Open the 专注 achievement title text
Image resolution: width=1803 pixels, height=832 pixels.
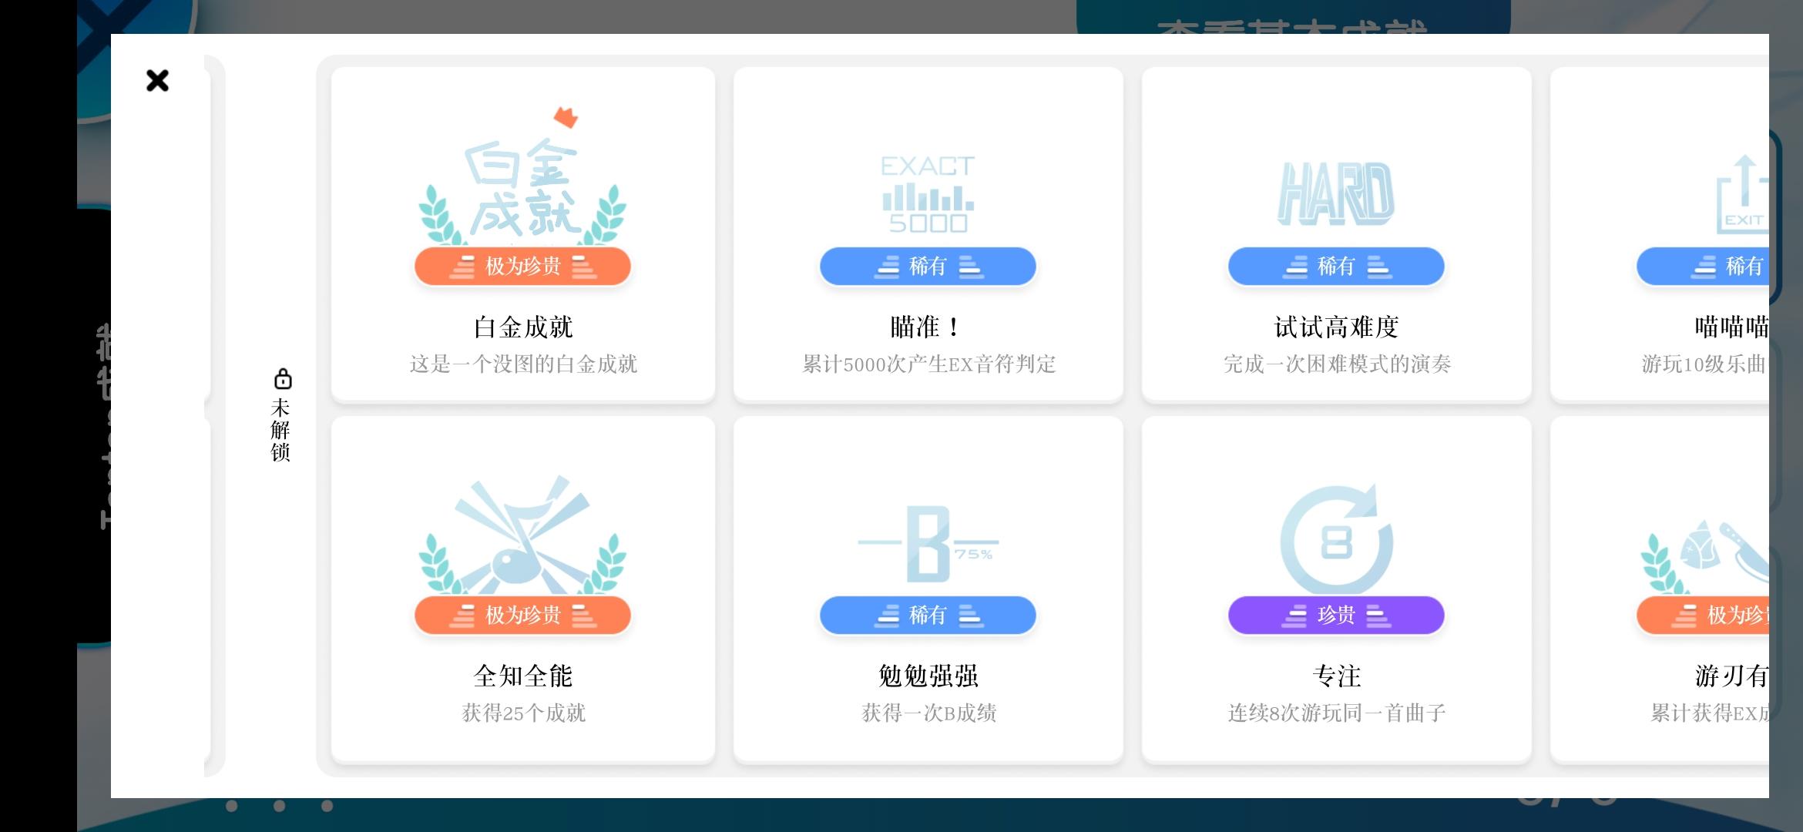point(1336,676)
